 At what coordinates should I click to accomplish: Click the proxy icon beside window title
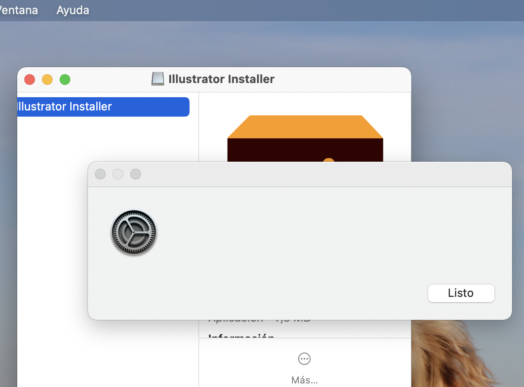tap(157, 79)
